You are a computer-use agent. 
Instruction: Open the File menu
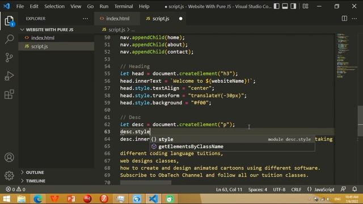[20, 6]
